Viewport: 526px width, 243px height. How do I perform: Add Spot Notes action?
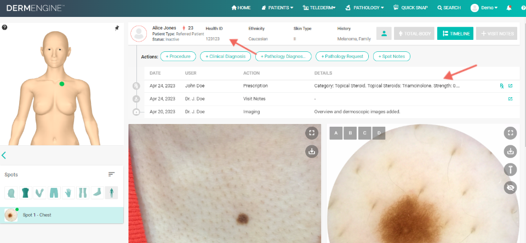(x=391, y=56)
